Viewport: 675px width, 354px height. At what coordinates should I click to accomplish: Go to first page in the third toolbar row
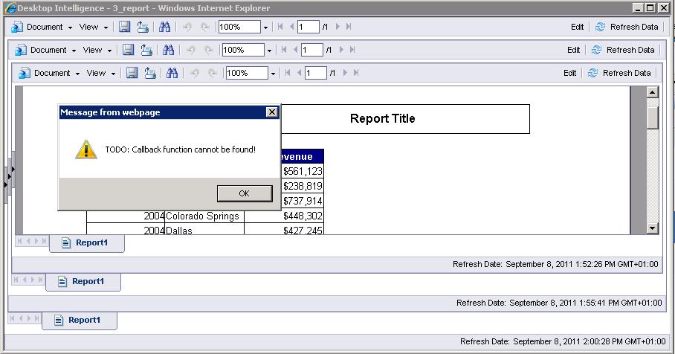point(288,73)
